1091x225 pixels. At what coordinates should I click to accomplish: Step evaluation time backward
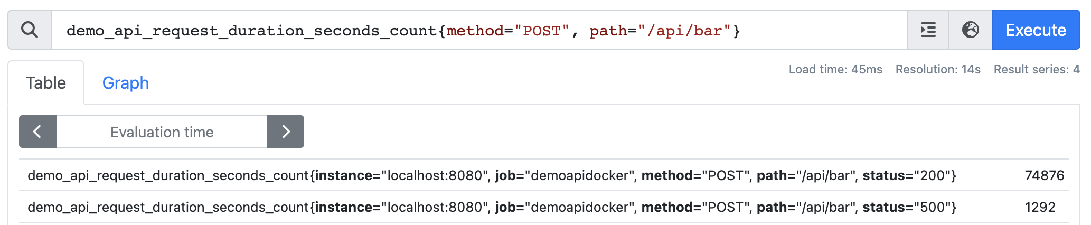tap(37, 132)
